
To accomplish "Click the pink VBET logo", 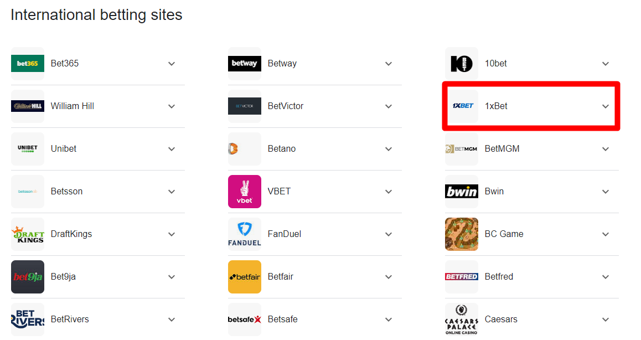I will (245, 192).
